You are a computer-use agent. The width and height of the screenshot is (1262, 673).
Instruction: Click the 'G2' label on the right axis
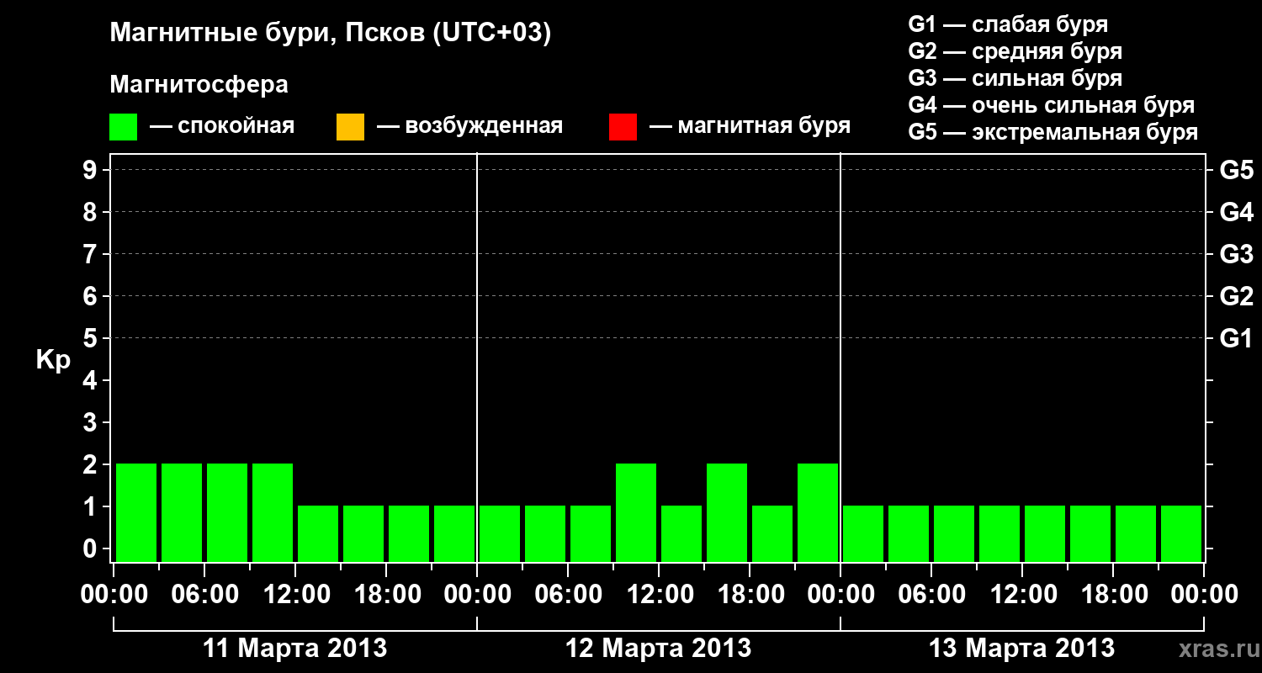1236,296
